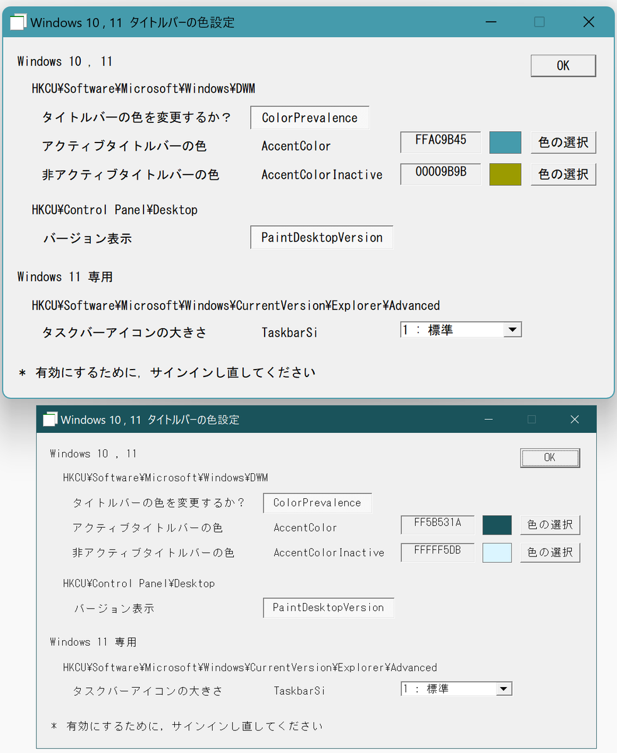
Task: Click the FF5B531A AccentColor value field
Action: [438, 525]
